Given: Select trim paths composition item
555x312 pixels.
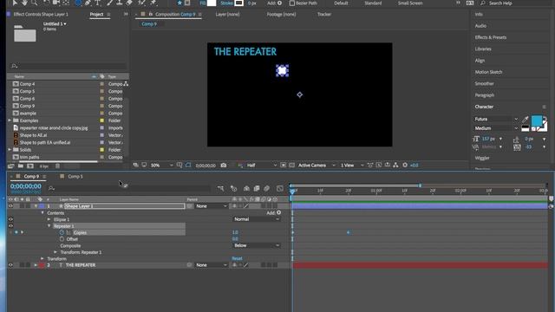Looking at the screenshot, I should click(29, 157).
